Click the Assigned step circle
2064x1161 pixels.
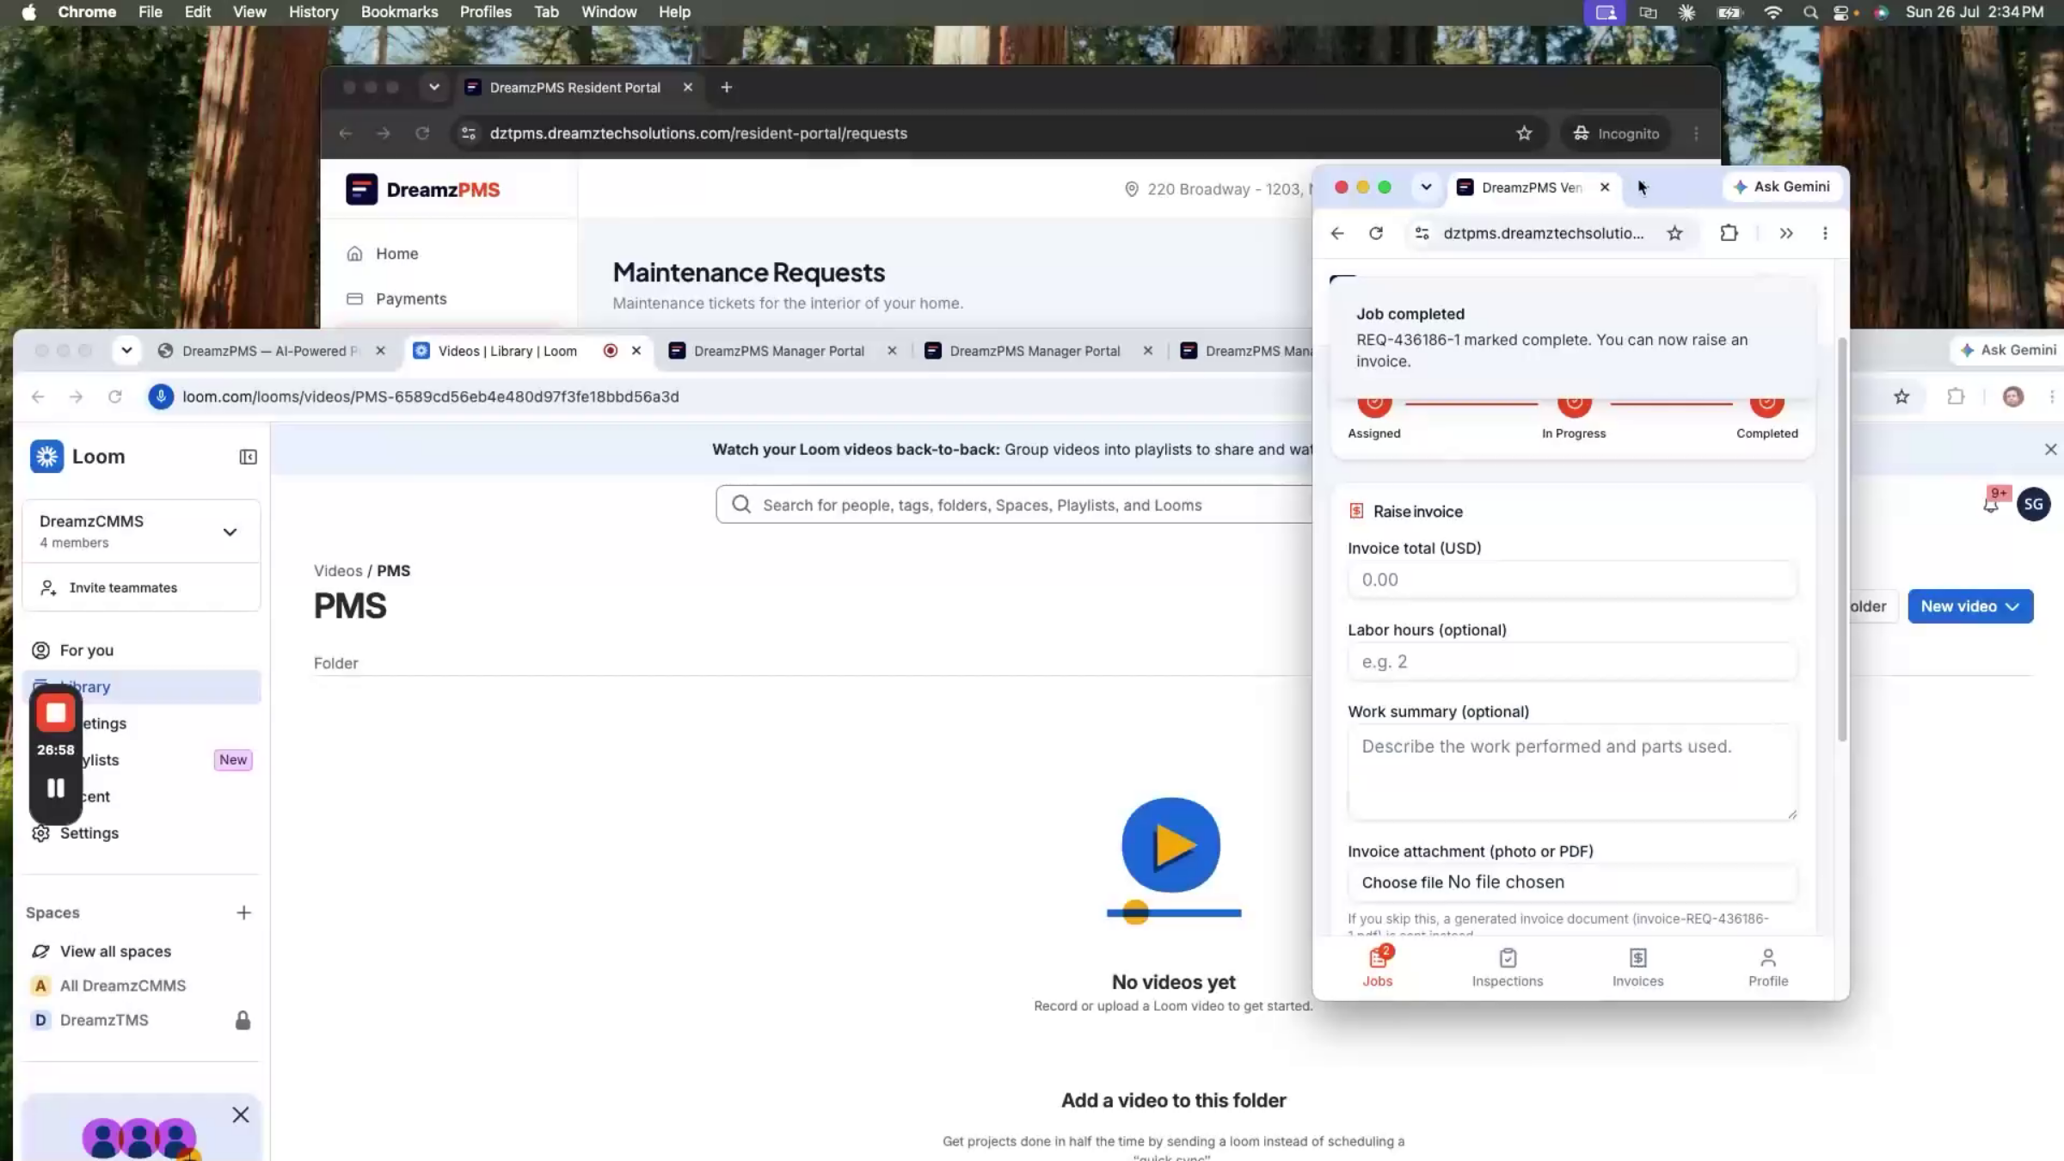(1374, 402)
